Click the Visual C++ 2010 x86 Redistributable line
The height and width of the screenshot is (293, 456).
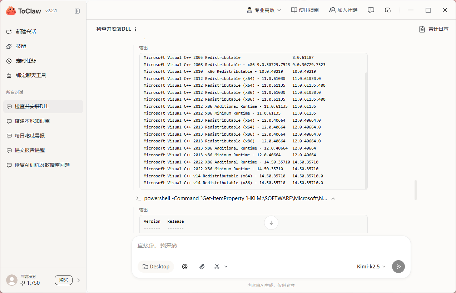click(230, 71)
